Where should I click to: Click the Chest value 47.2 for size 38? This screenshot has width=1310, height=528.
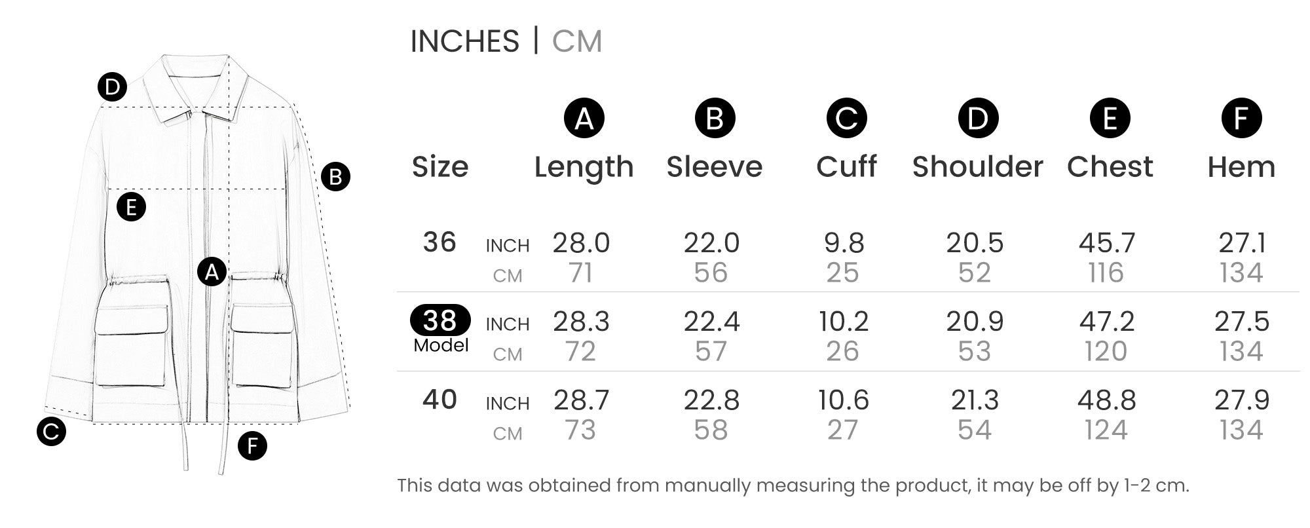[x=1106, y=322]
